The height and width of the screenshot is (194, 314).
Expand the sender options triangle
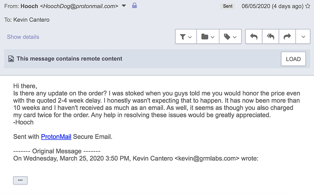pyautogui.click(x=124, y=6)
